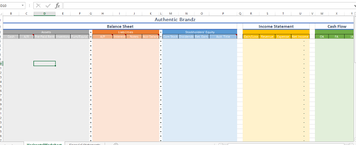Select the HorizontalWorksheet sheet tab

[44, 144]
